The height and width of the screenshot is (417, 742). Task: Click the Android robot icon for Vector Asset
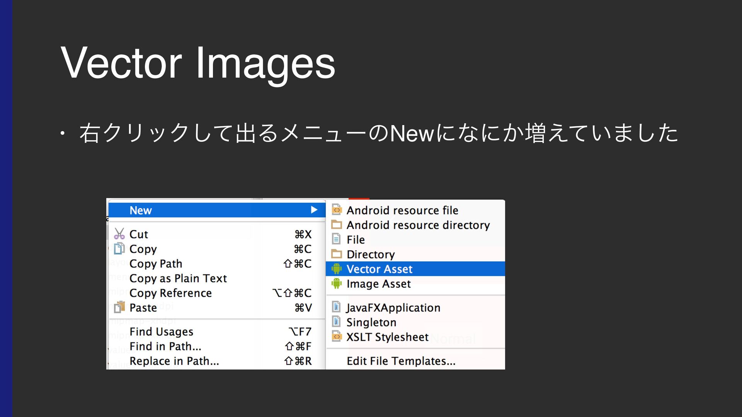337,268
